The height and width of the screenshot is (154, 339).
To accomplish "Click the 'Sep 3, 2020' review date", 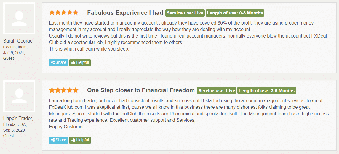I will [x=14, y=130].
